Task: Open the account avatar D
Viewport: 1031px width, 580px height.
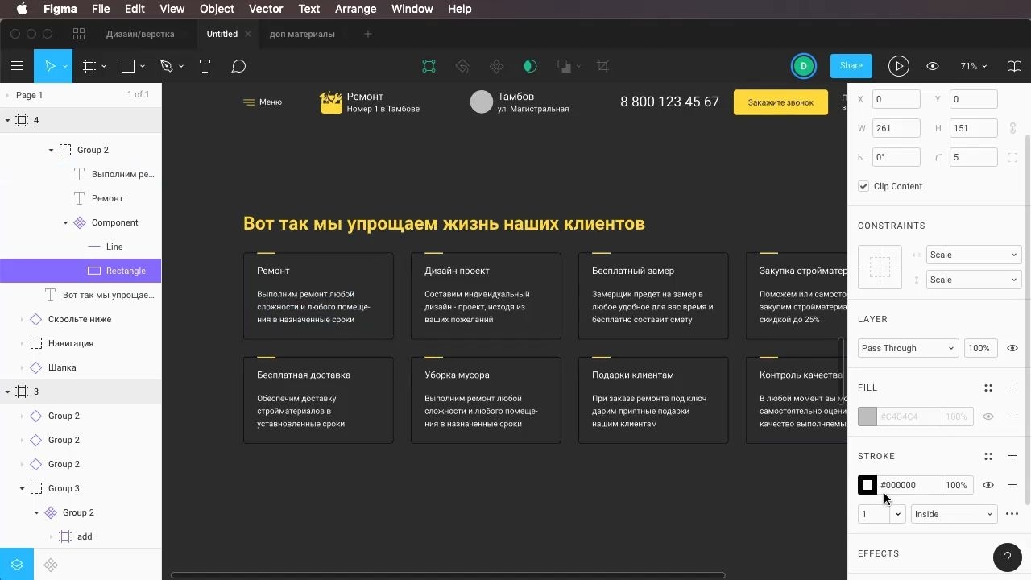Action: point(804,66)
